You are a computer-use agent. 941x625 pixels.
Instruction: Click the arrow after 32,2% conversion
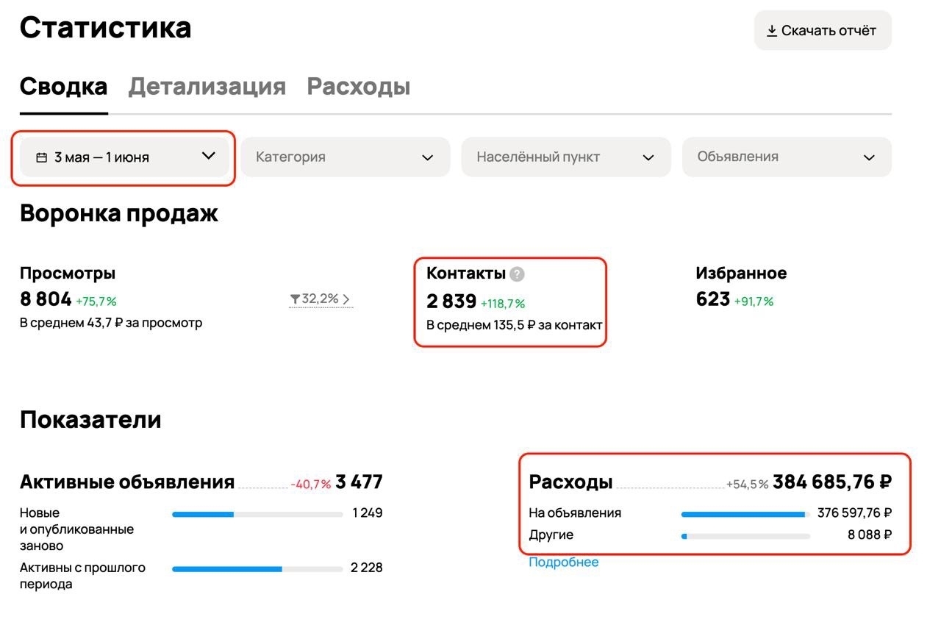[346, 299]
